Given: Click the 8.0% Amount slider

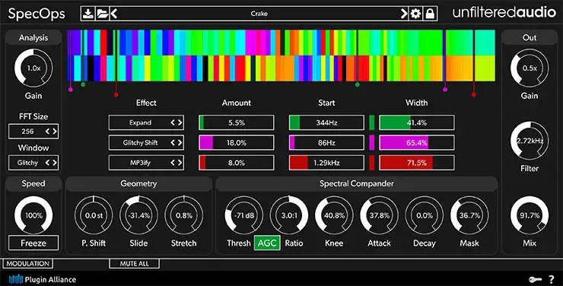Looking at the screenshot, I should coord(237,163).
